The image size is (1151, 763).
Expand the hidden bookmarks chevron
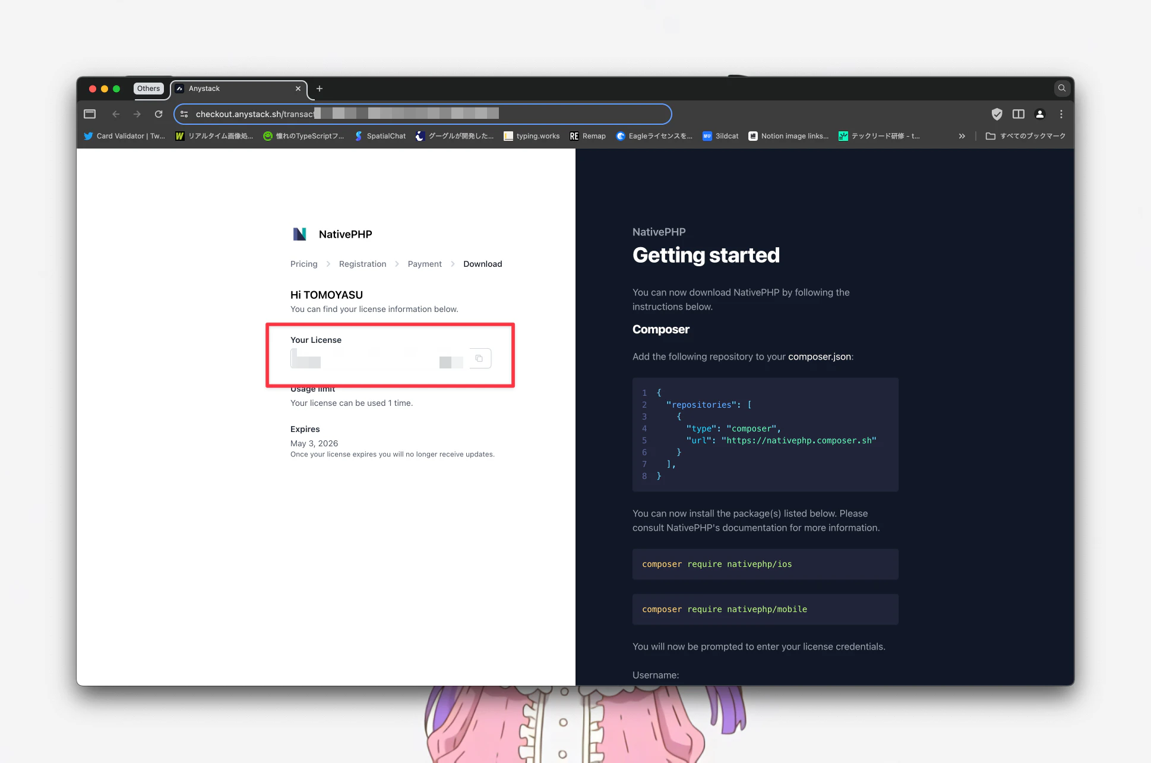click(x=962, y=136)
